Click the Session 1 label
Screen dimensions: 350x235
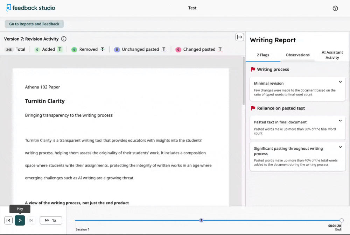(82, 229)
